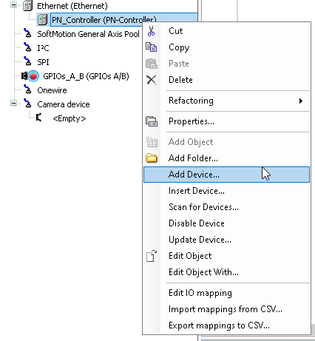Screen dimensions: 315x341
Task: Click the Delete X icon
Action: pyautogui.click(x=151, y=80)
